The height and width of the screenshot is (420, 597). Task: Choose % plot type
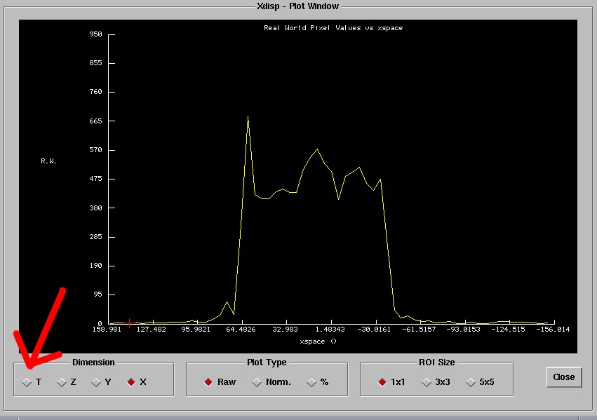(311, 382)
